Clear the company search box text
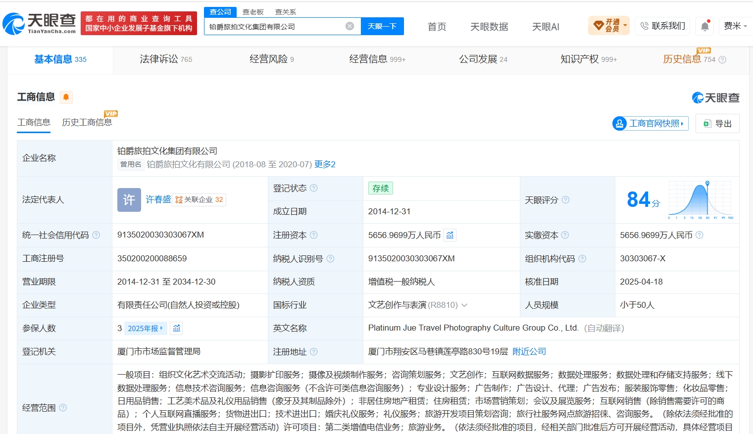The width and height of the screenshot is (753, 434). click(x=350, y=26)
